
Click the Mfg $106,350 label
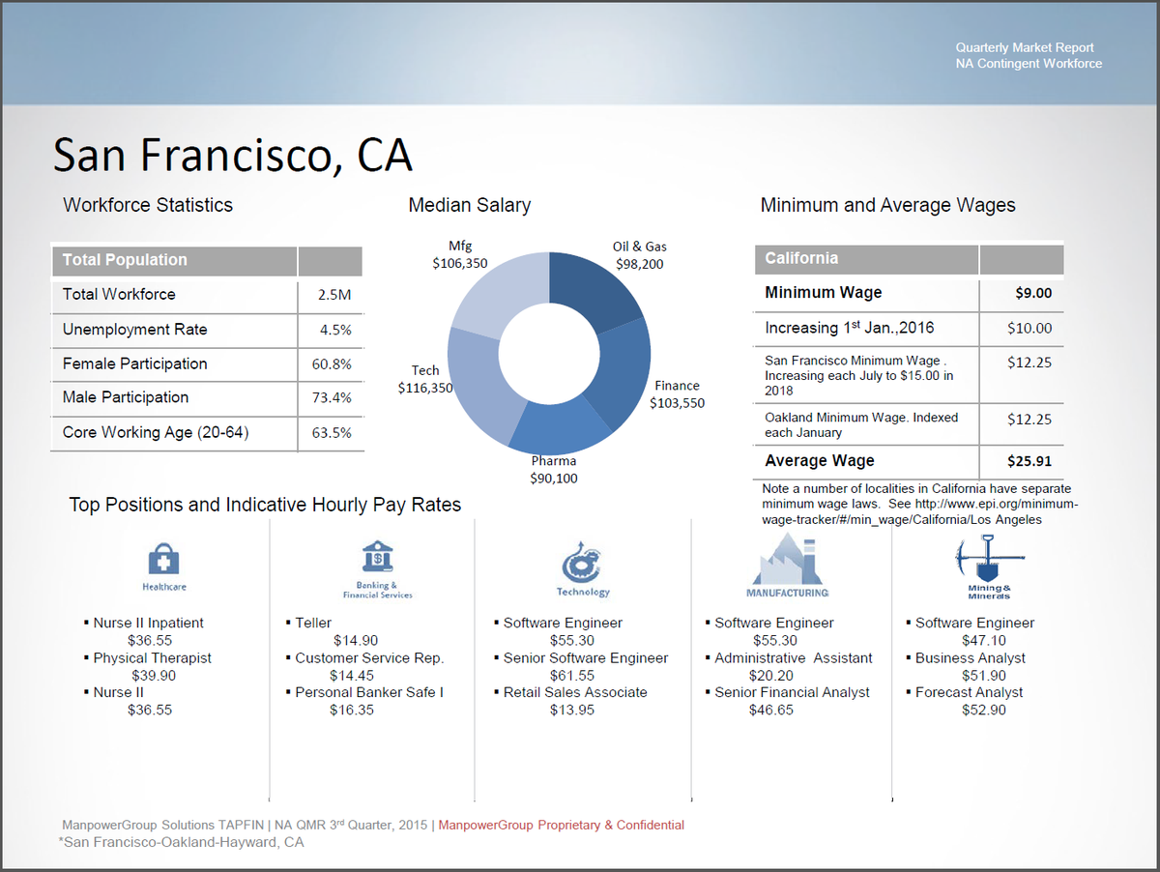(460, 253)
